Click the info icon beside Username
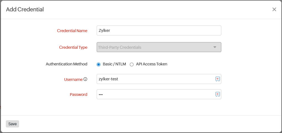This screenshot has height=133, width=282. tap(85, 79)
